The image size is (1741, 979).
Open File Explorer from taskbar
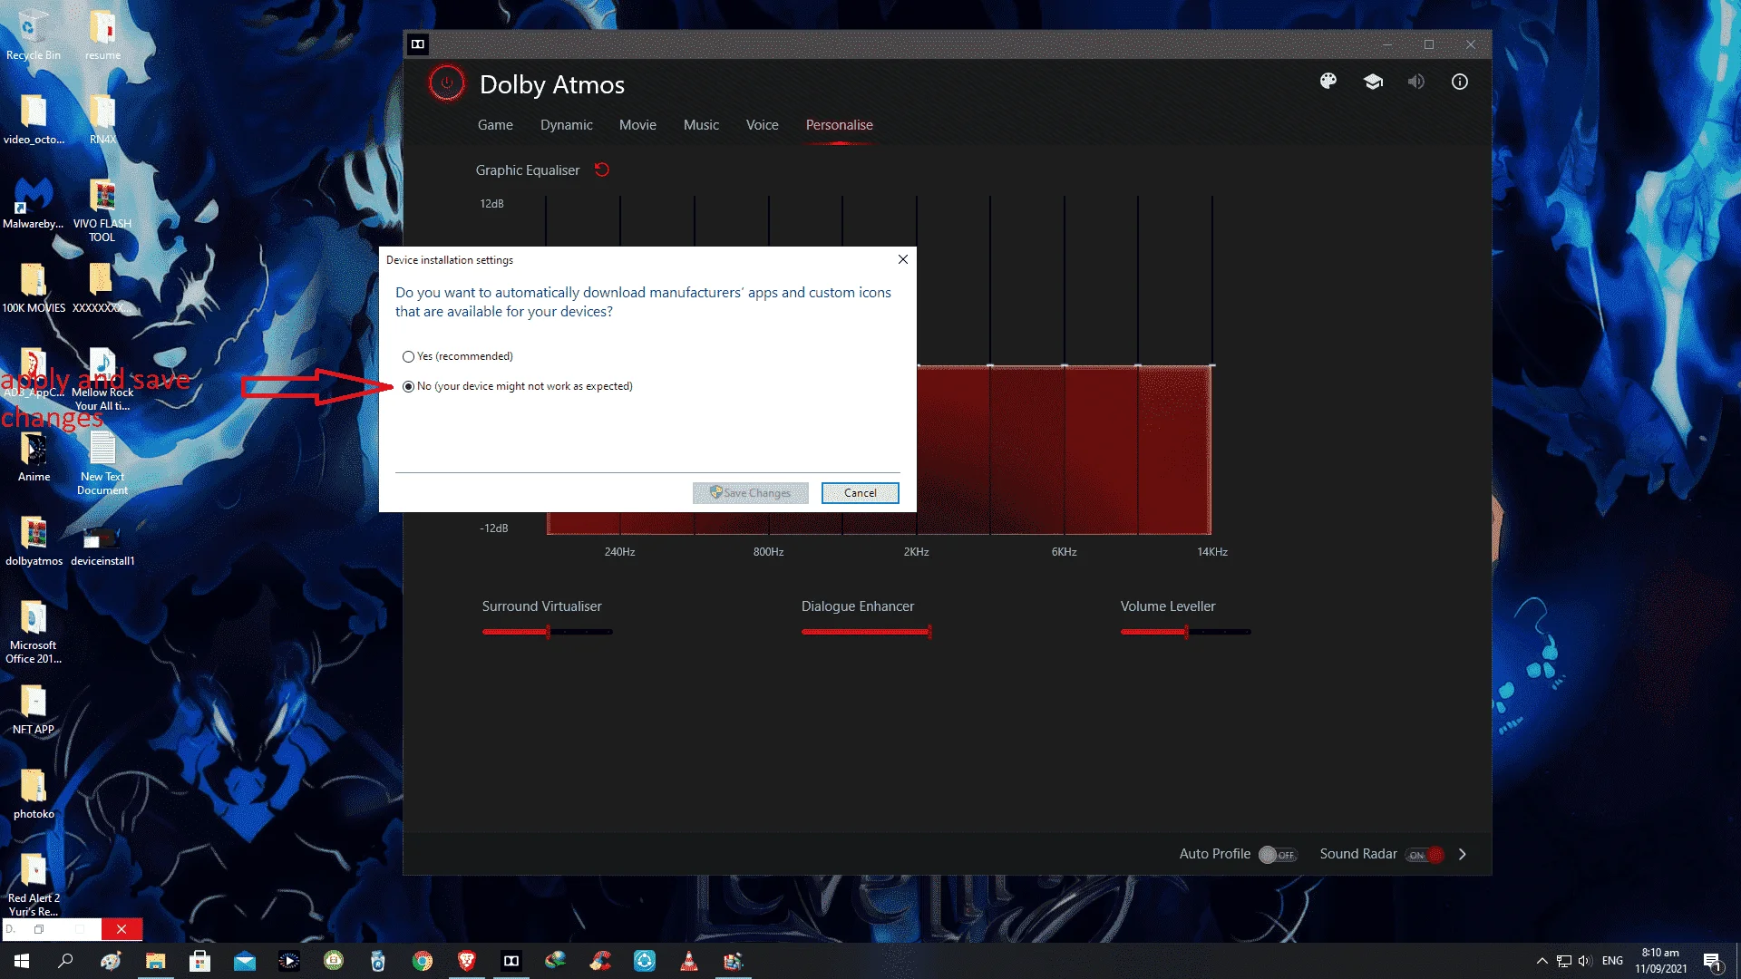tap(156, 961)
